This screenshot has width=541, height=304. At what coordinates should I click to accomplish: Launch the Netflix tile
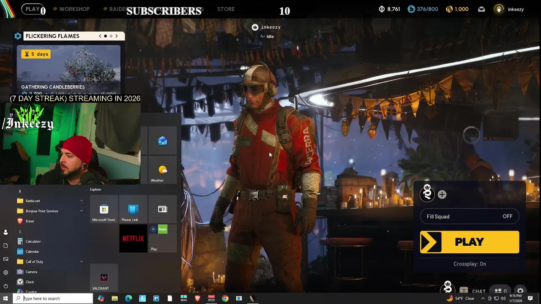133,239
